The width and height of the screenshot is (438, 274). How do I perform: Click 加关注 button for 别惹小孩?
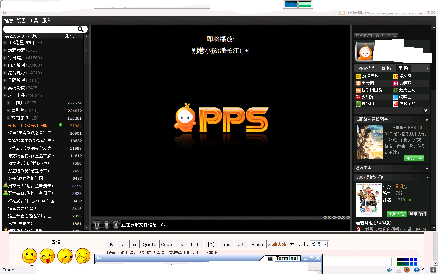tap(396, 214)
